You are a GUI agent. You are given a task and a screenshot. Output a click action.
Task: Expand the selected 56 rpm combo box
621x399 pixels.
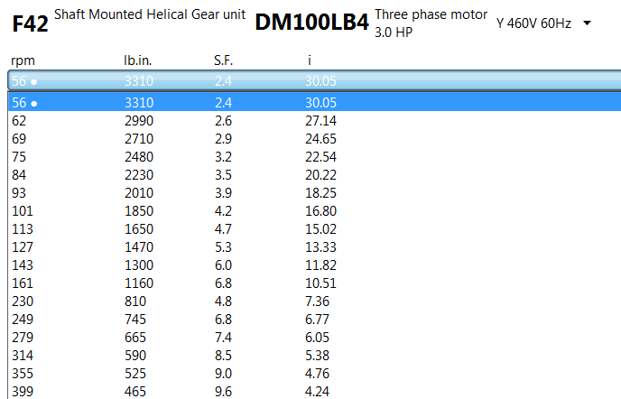coord(314,81)
